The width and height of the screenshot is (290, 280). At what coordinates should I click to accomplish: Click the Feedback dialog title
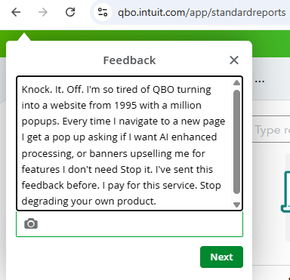click(129, 60)
